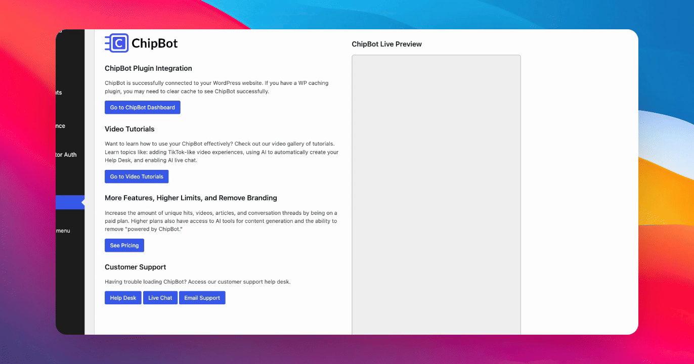
Task: Choose Email Support button
Action: point(202,298)
